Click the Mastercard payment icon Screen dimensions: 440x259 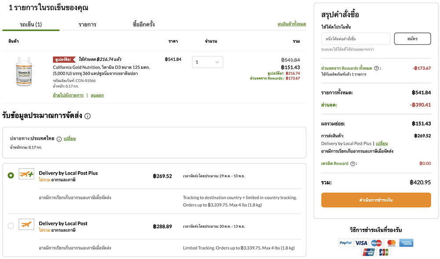(391, 242)
